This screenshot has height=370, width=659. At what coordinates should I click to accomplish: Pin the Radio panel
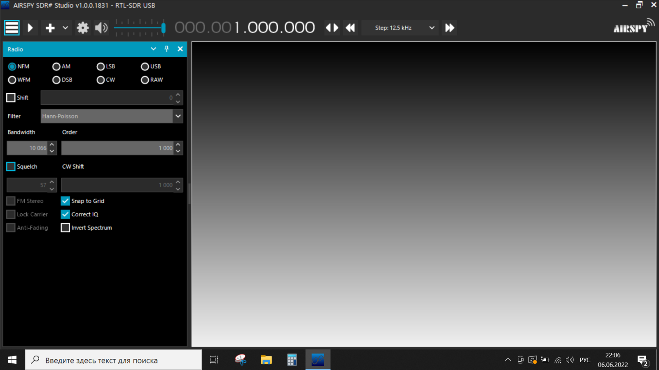tap(167, 49)
